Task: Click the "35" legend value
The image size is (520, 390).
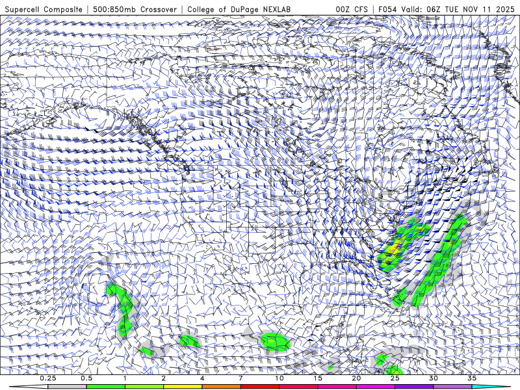Action: [473, 378]
